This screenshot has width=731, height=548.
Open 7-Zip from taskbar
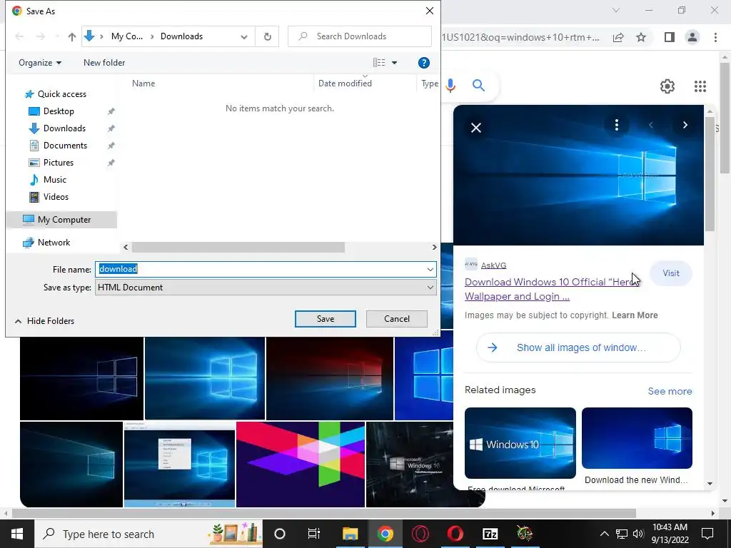tap(490, 534)
